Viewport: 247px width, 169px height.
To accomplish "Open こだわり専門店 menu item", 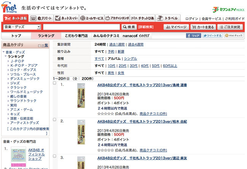I will tap(76, 36).
